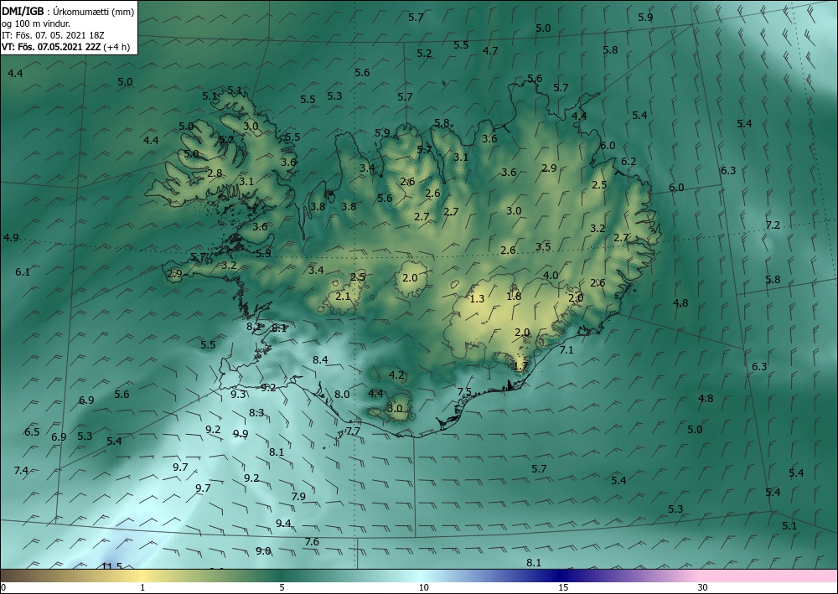This screenshot has height=594, width=838.
Task: Click the 7.1 value on the map
Action: click(566, 350)
